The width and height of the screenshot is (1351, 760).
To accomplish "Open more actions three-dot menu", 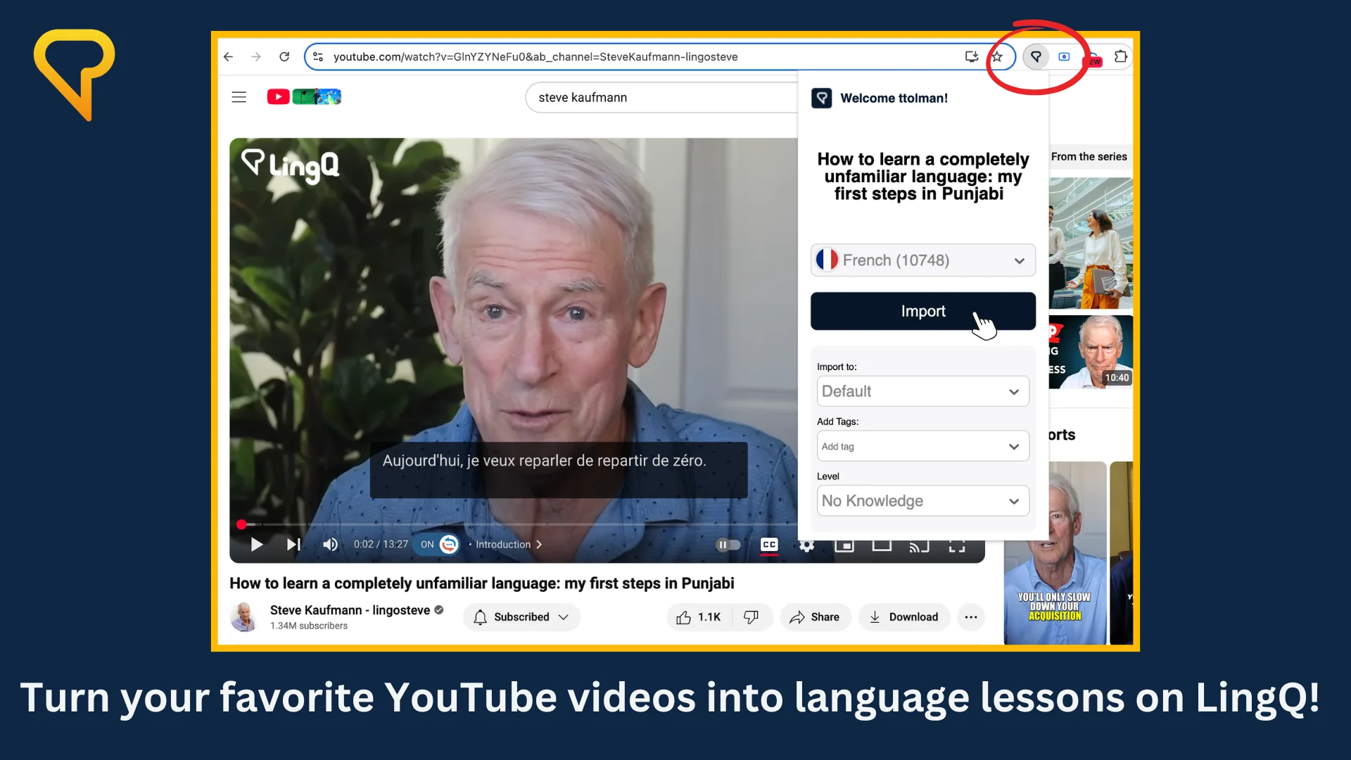I will 971,617.
